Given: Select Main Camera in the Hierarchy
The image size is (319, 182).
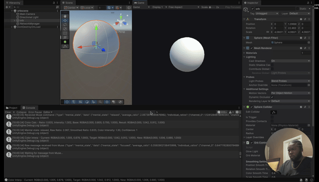Looking at the screenshot, I should point(27,14).
